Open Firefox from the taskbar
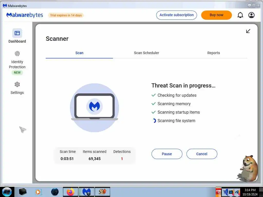Viewport: 263px width, 197px height. [x=71, y=192]
